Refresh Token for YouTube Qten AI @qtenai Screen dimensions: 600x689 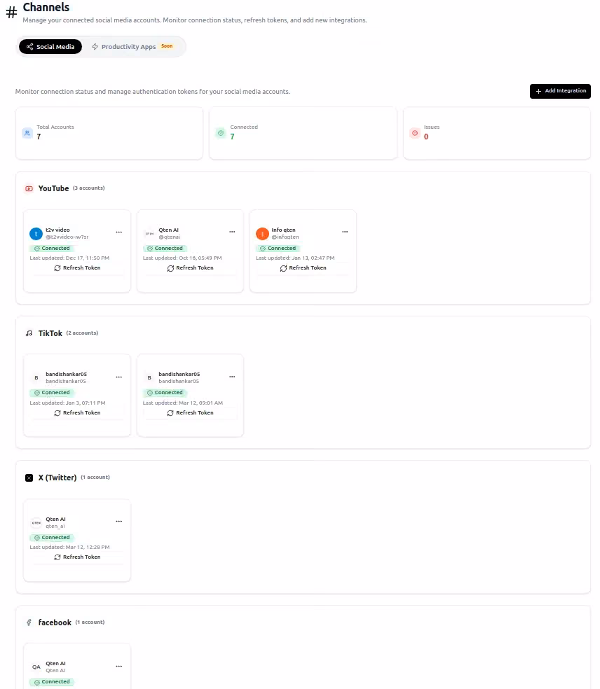click(x=190, y=268)
